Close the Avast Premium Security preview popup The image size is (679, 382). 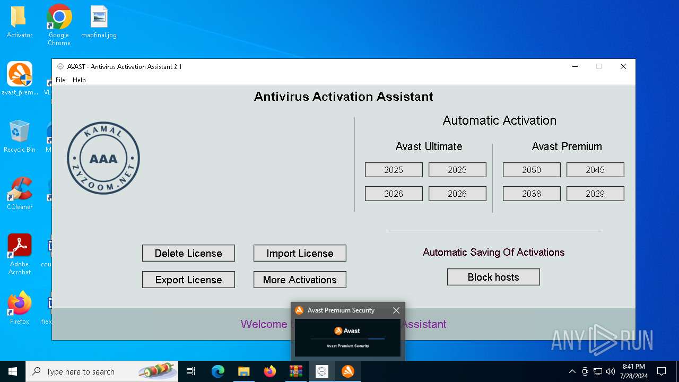pos(396,310)
